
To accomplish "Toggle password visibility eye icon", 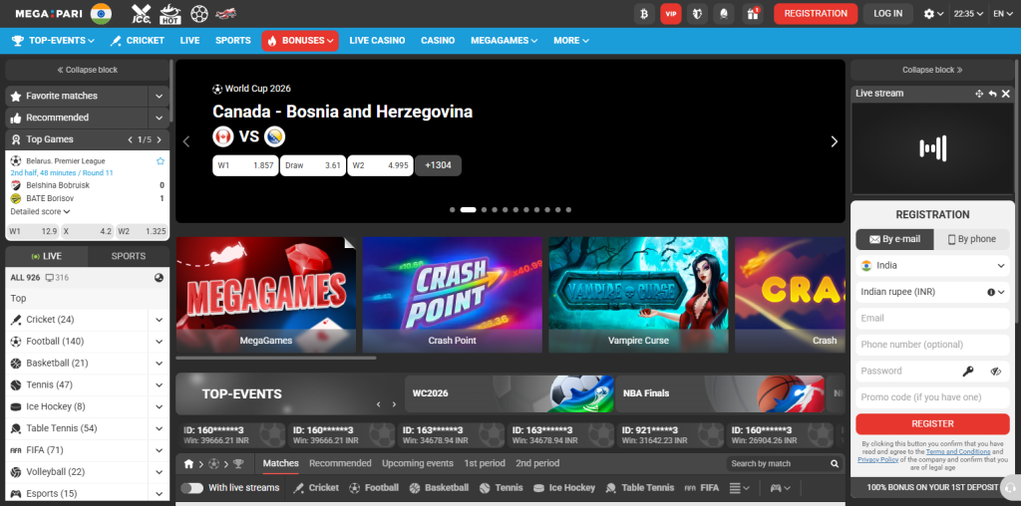I will pos(996,372).
